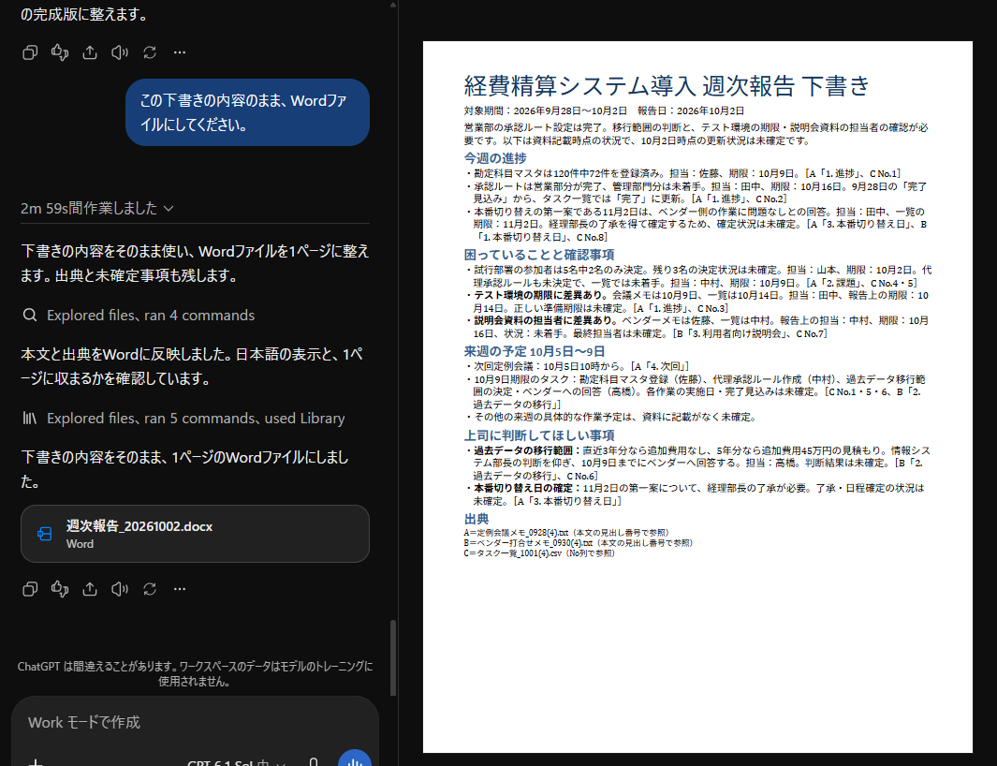The height and width of the screenshot is (766, 997).
Task: Click the bold text '説明会資料の担当者に差異あり。'
Action: pos(547,320)
